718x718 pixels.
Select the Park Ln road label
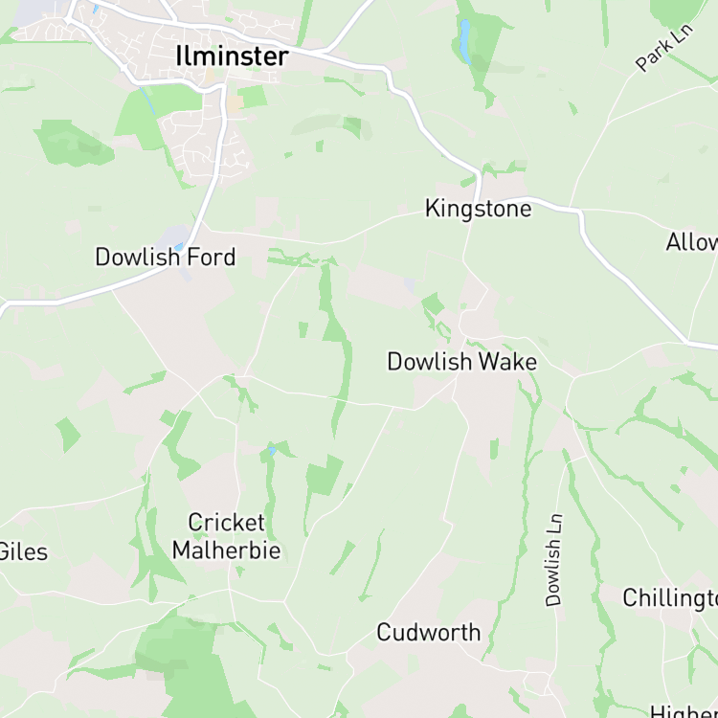coord(664,48)
